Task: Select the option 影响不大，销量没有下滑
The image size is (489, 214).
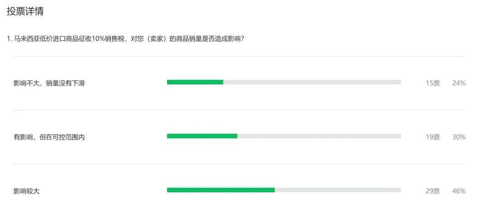Action: coord(49,83)
